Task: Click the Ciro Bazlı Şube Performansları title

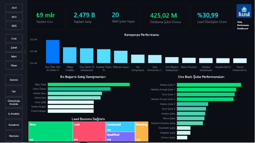Action: click(x=201, y=77)
